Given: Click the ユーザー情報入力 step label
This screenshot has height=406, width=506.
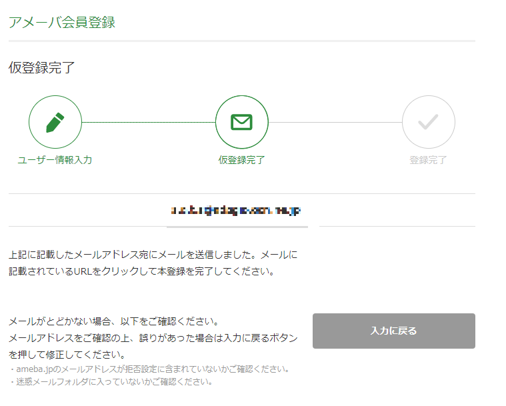Looking at the screenshot, I should (55, 160).
